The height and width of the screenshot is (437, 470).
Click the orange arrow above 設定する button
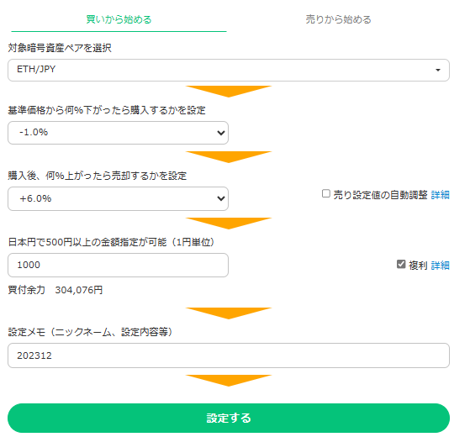tap(229, 381)
